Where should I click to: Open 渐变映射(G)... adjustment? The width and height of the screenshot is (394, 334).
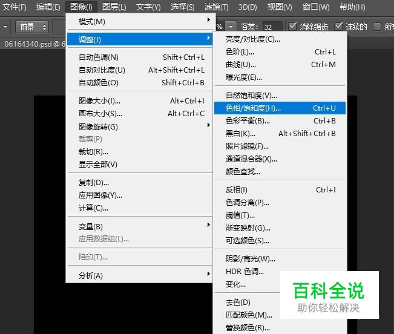(280, 228)
